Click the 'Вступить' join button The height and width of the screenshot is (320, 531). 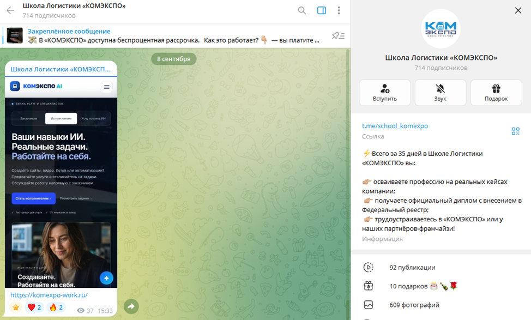[x=385, y=93]
